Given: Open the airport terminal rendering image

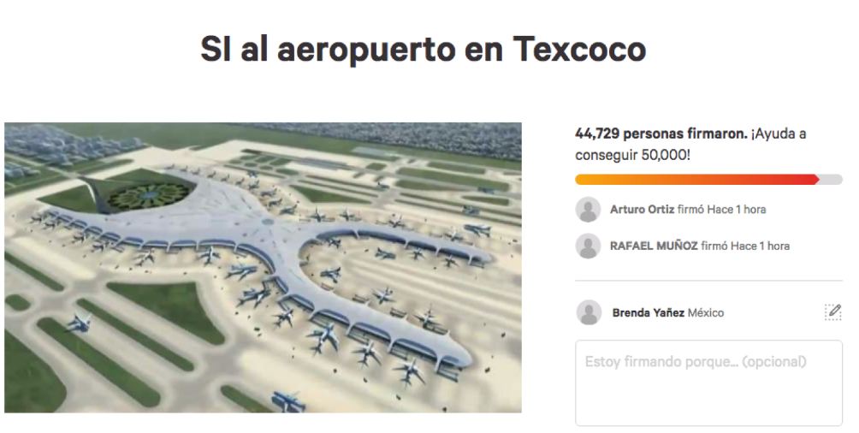Looking at the screenshot, I should [x=263, y=268].
